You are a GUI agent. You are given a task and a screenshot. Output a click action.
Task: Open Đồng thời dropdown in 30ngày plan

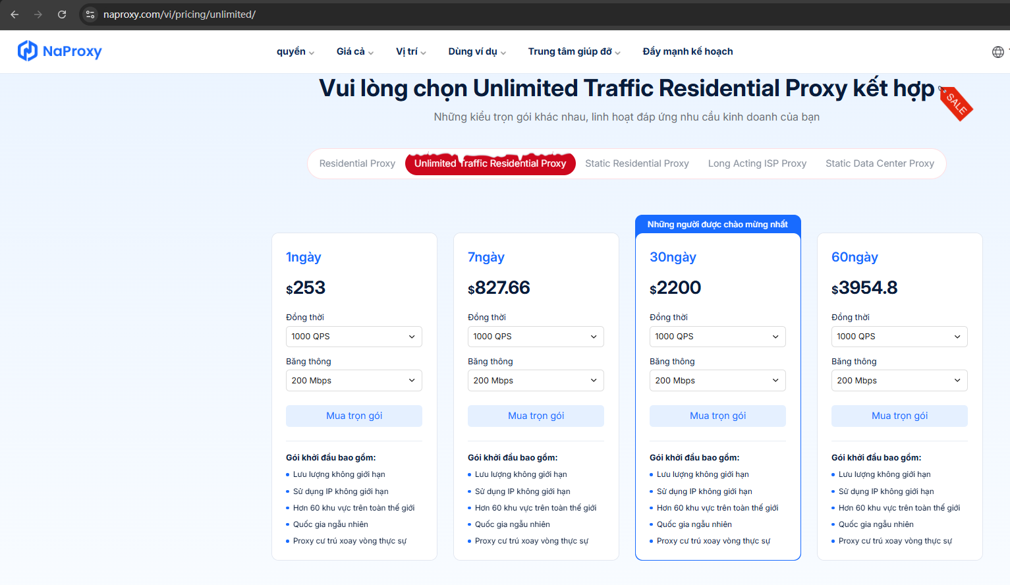pyautogui.click(x=717, y=337)
